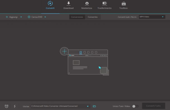Expand the Aggiungi dropdown arrow
The width and height of the screenshot is (170, 110).
(x=21, y=17)
